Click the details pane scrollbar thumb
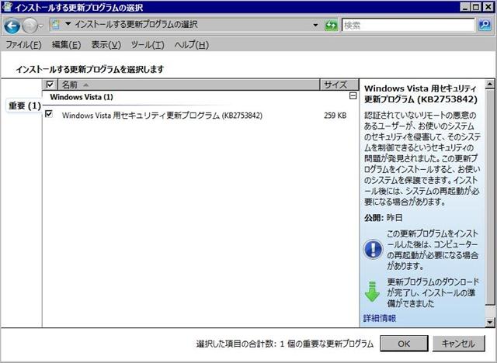497x363 pixels. 490,197
